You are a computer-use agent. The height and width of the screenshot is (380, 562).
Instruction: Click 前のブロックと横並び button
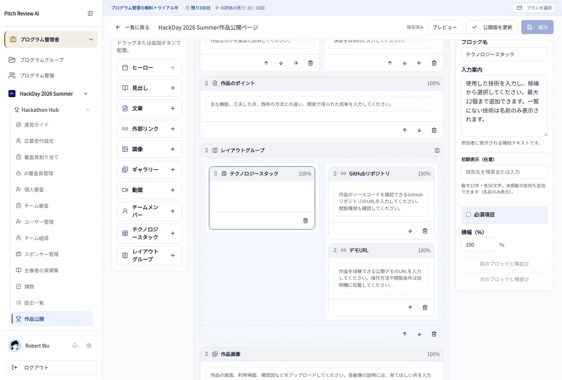click(x=504, y=264)
